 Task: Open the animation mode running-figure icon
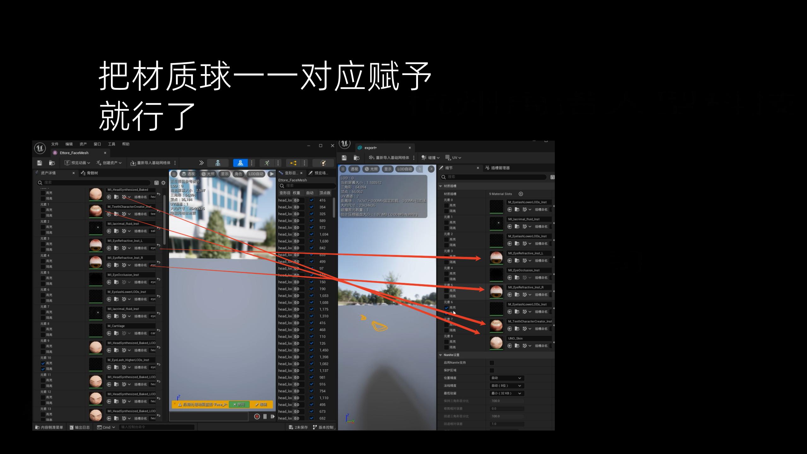tap(267, 163)
